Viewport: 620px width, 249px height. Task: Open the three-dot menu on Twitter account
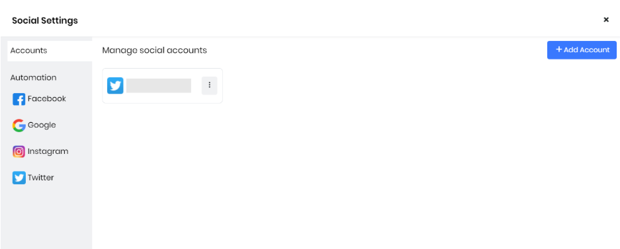[210, 85]
